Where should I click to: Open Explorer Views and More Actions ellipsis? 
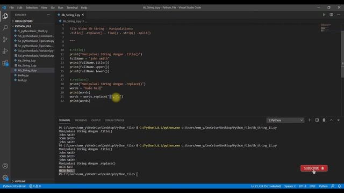pos(49,14)
